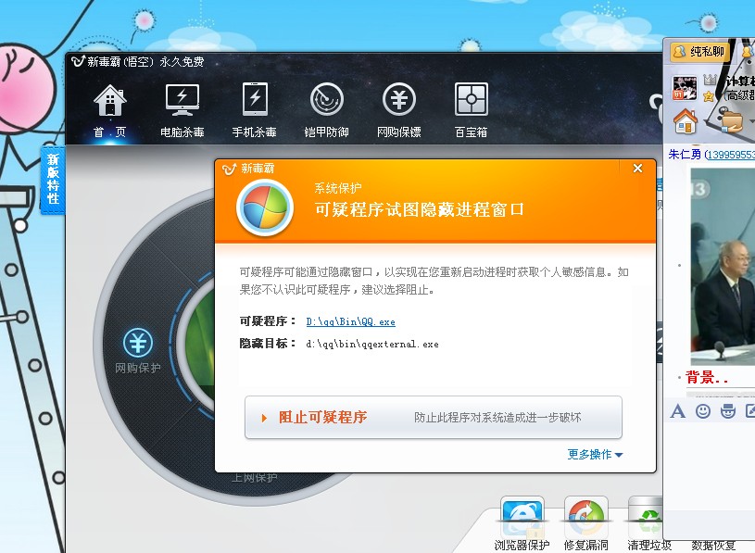Open the 百宝箱 toolbox tab

(471, 111)
